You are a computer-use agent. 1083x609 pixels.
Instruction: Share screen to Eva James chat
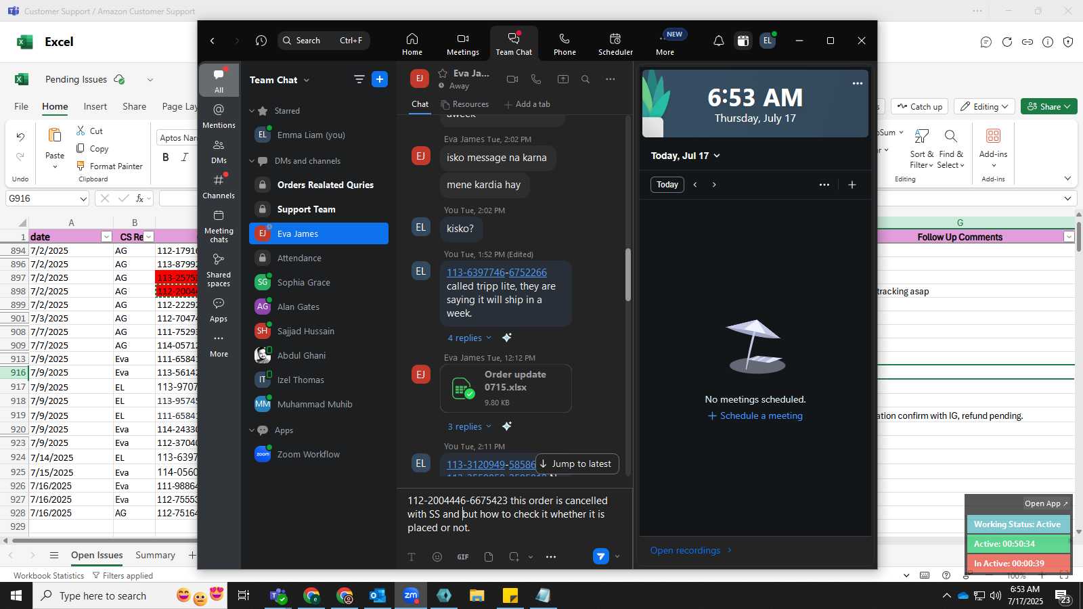(562, 79)
